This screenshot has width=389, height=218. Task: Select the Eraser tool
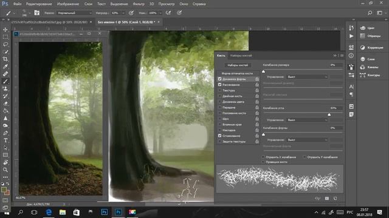click(5, 104)
